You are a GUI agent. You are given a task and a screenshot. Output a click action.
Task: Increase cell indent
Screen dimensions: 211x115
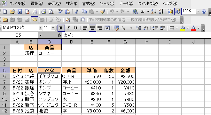162,28
